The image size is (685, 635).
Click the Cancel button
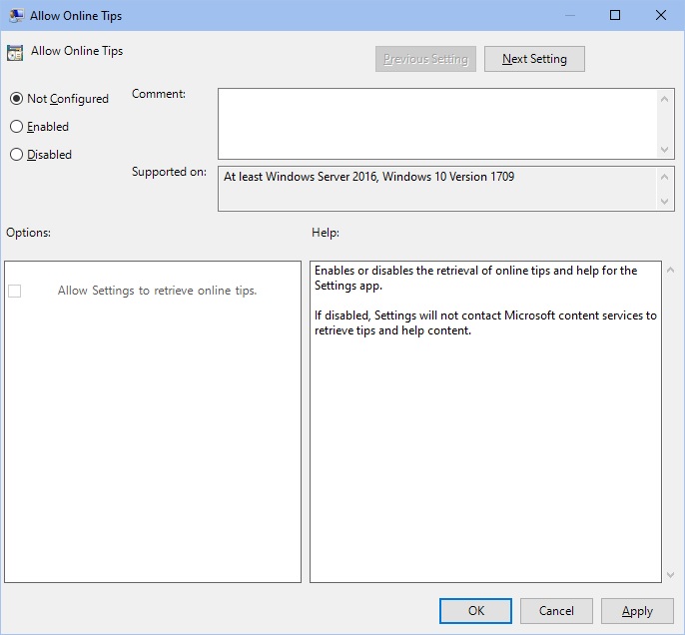pos(556,611)
